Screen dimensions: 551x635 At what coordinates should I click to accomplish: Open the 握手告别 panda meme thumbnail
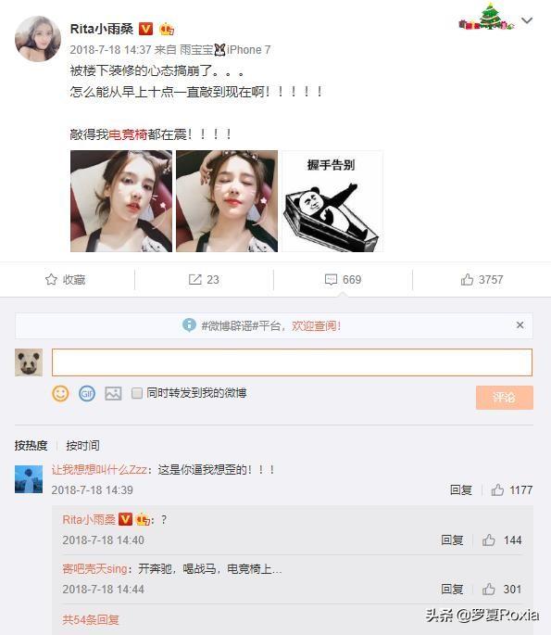[x=332, y=201]
